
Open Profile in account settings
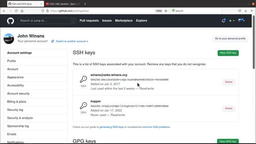click(x=36, y=61)
